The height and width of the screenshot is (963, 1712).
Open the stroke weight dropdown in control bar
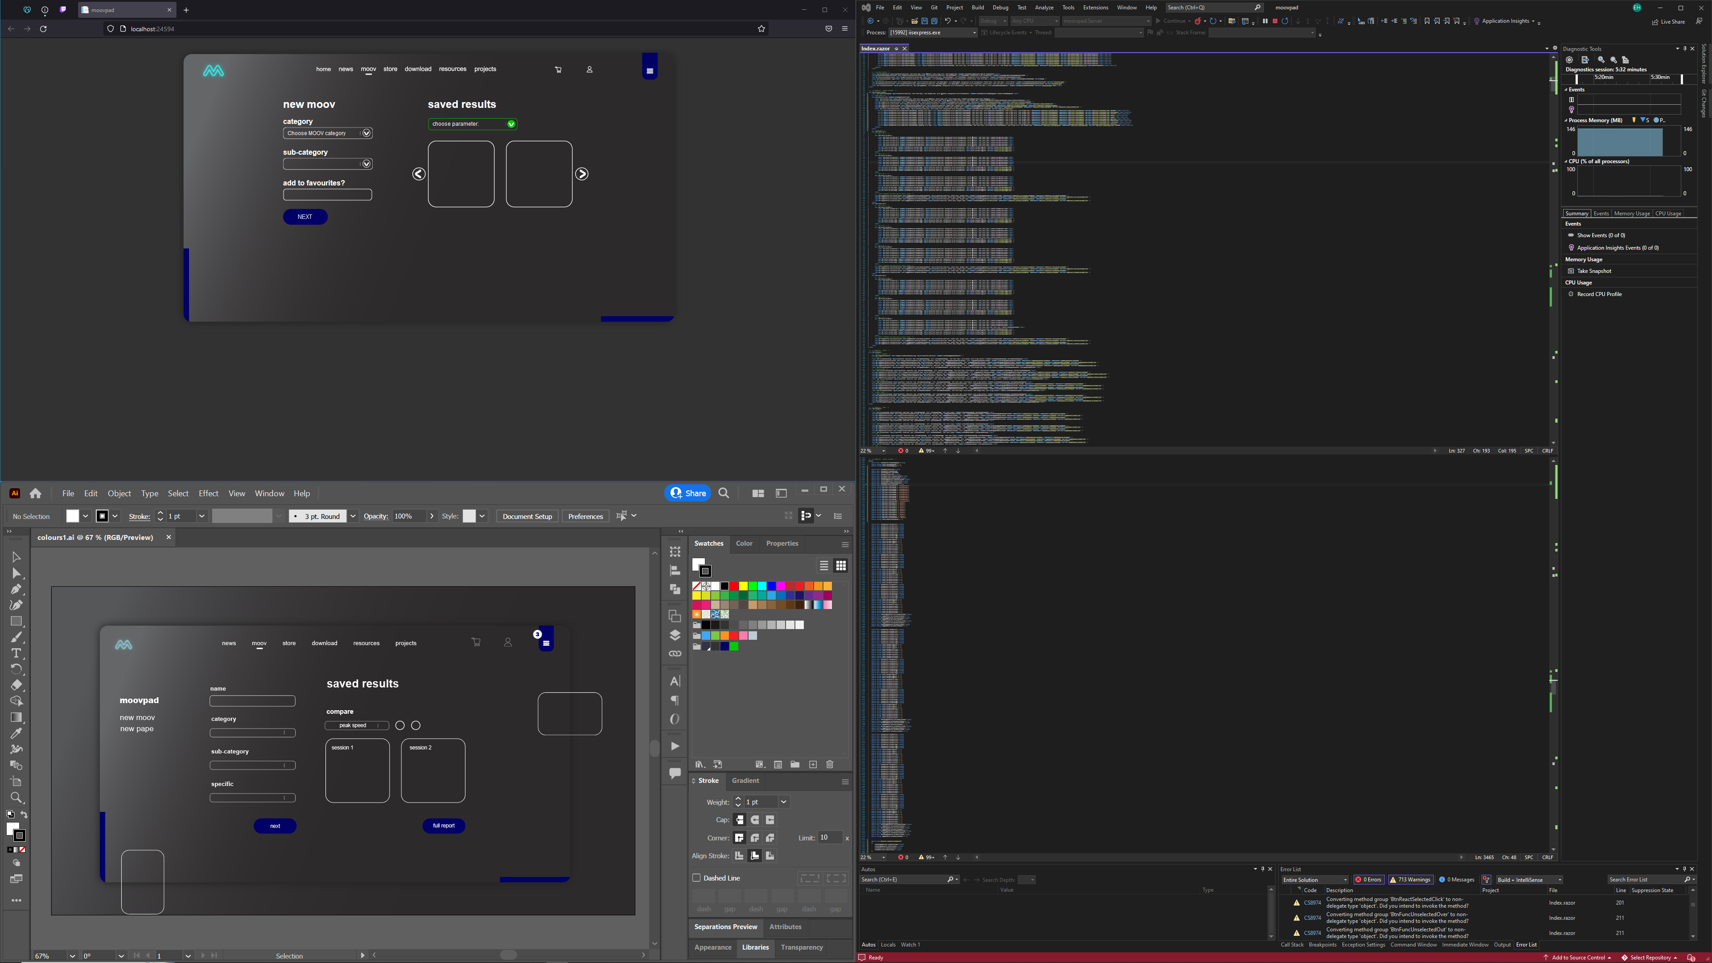(202, 516)
